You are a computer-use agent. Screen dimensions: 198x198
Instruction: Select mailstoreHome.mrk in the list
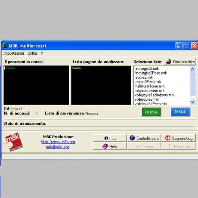pos(149,86)
